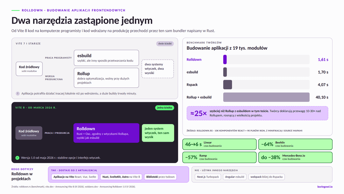Click the 'dwie ścieżki' badge
Image resolution: width=344 pixels, height=194 pixels.
(x=165, y=43)
